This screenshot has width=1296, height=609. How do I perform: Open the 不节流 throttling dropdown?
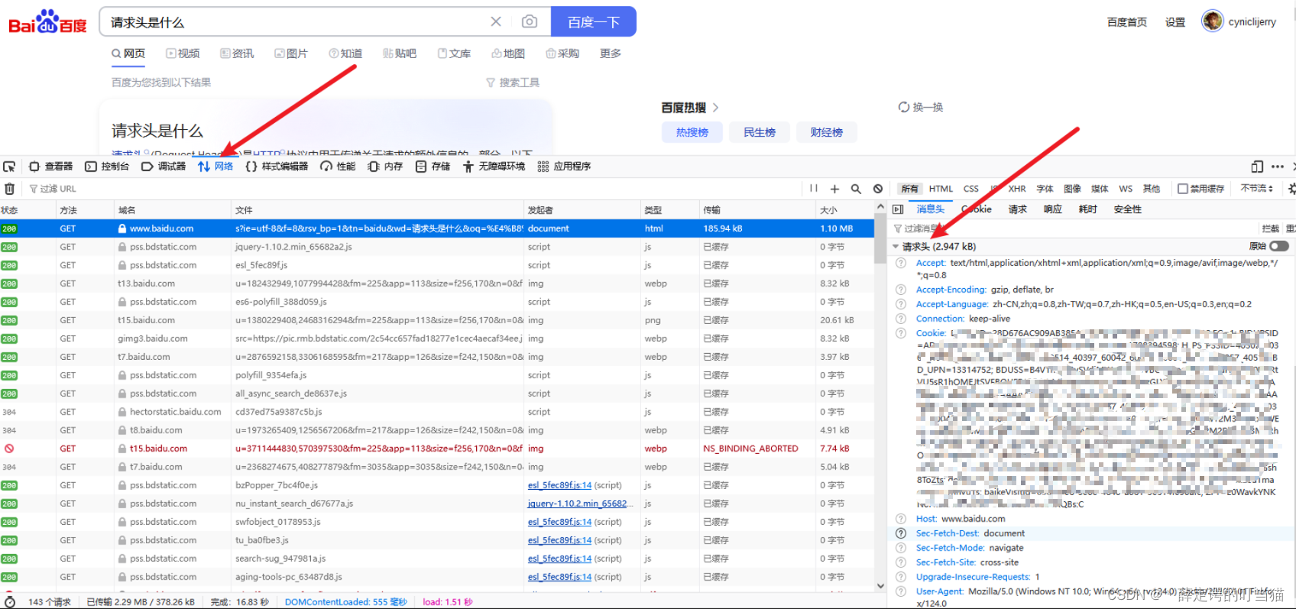pos(1257,189)
